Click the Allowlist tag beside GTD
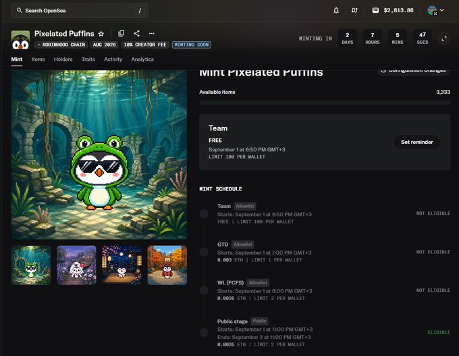Screen dimensions: 459x356 (243, 245)
